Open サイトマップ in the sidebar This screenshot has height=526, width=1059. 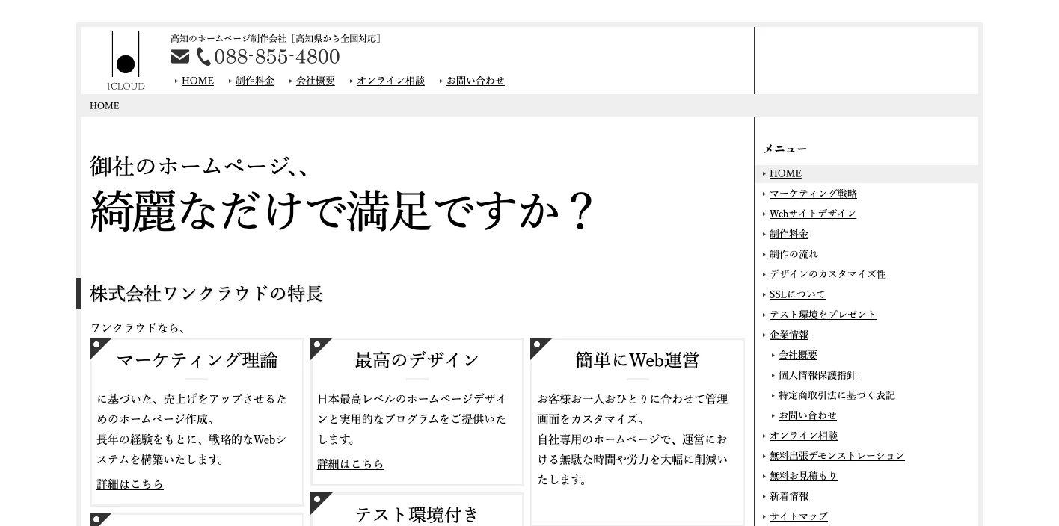coord(799,516)
